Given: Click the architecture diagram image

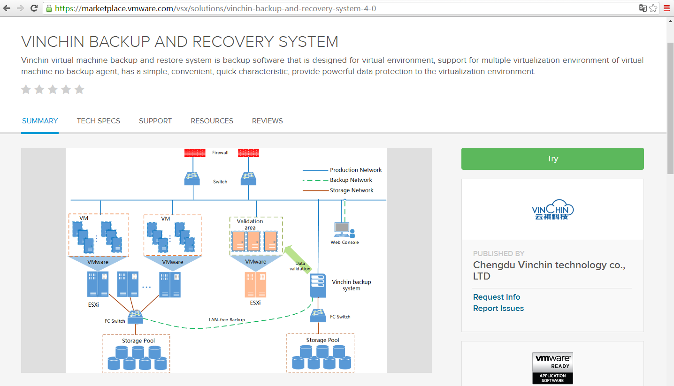Looking at the screenshot, I should pyautogui.click(x=226, y=260).
